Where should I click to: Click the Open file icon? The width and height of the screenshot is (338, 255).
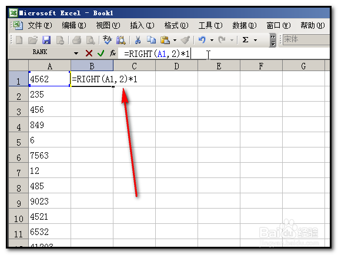[33, 40]
